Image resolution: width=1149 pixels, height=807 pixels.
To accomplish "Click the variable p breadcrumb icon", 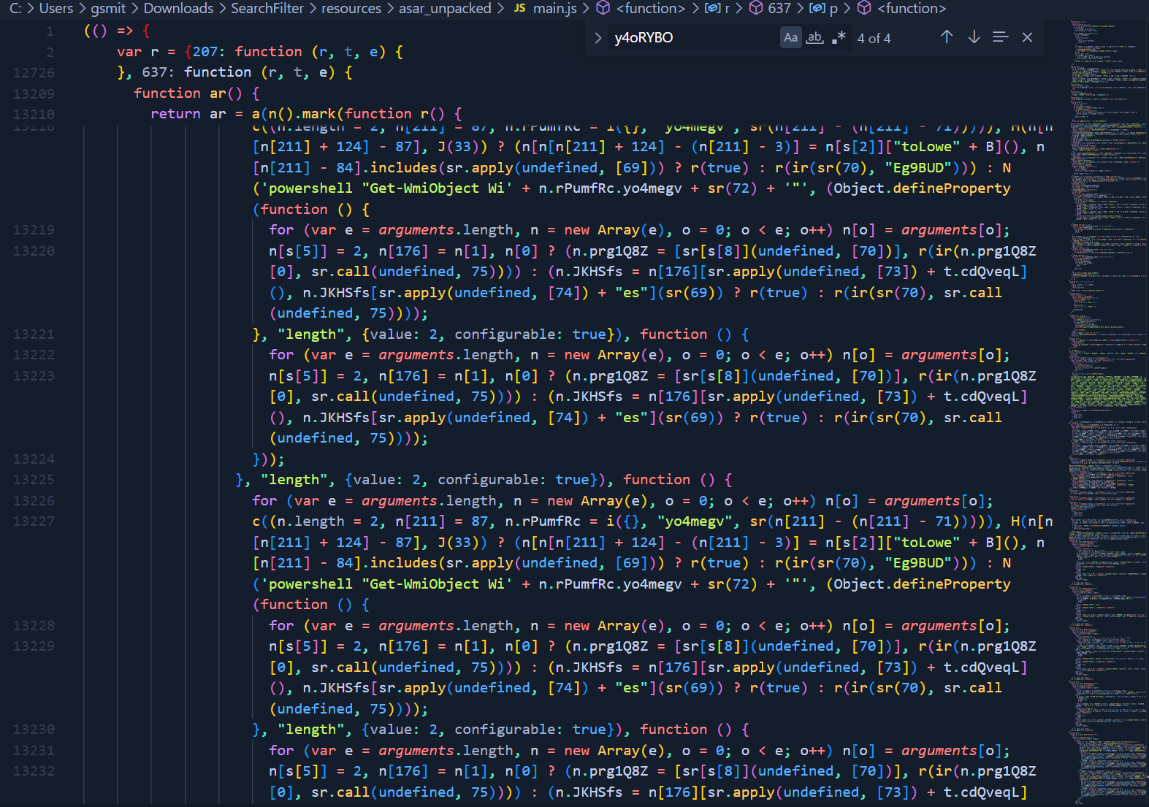I will point(818,9).
